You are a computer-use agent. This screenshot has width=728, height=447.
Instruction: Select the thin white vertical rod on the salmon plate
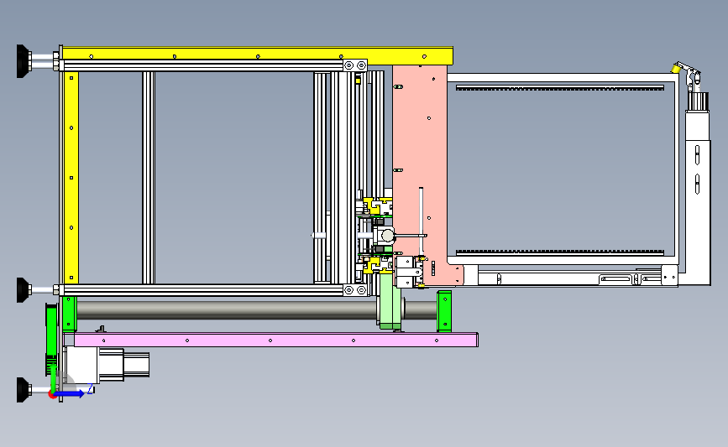422,221
